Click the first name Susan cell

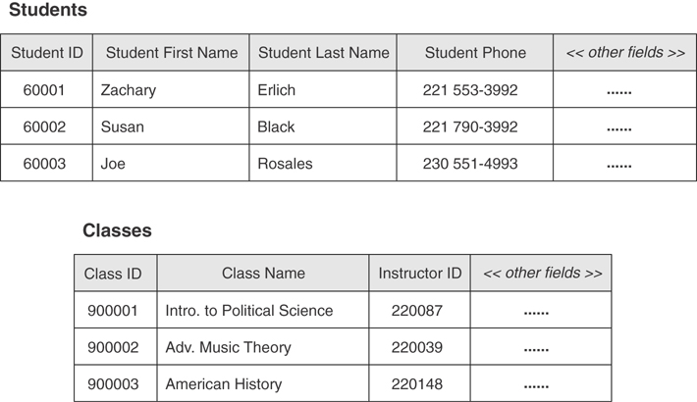tap(123, 127)
